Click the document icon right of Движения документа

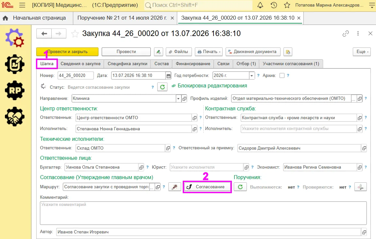tap(288, 52)
